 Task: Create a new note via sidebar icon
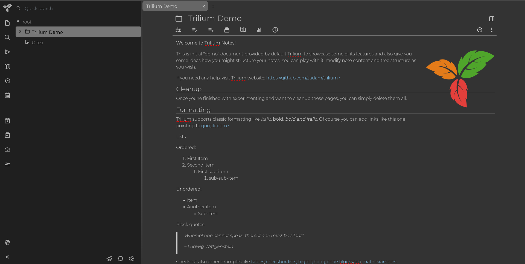(7, 23)
